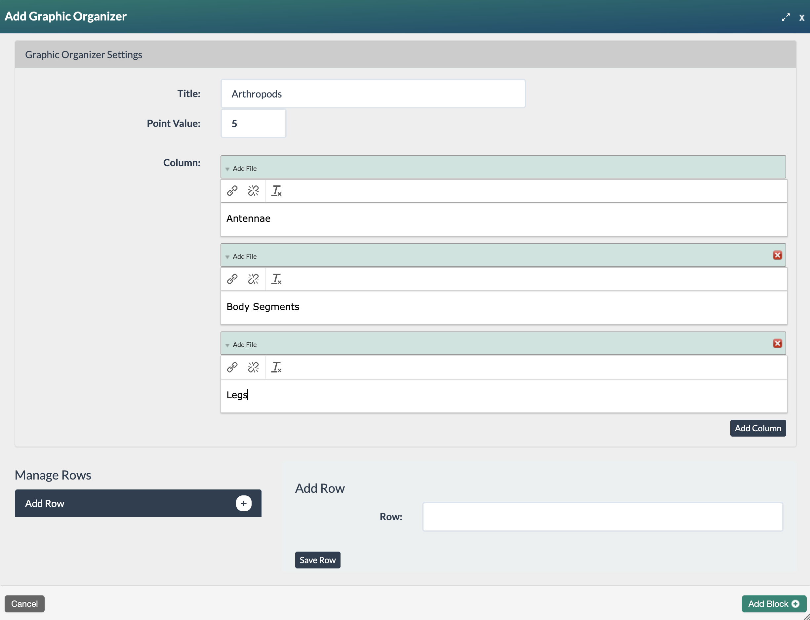Image resolution: width=810 pixels, height=620 pixels.
Task: Clear formatting in Body Segments column editor
Action: [x=276, y=279]
